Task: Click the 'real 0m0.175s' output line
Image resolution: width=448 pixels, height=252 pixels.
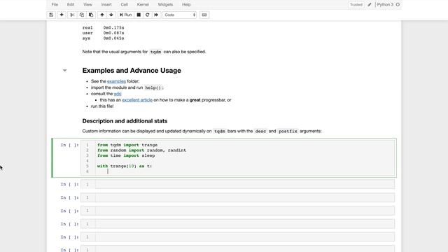Action: pos(103,28)
